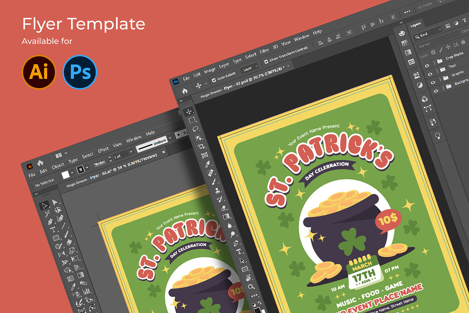469x313 pixels.
Task: Select Illustrator's Type tool
Action: click(x=53, y=229)
